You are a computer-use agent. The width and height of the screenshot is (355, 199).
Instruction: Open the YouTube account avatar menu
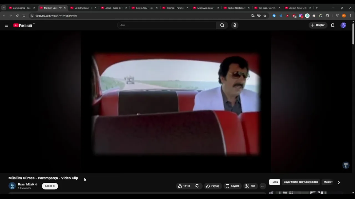tap(343, 25)
